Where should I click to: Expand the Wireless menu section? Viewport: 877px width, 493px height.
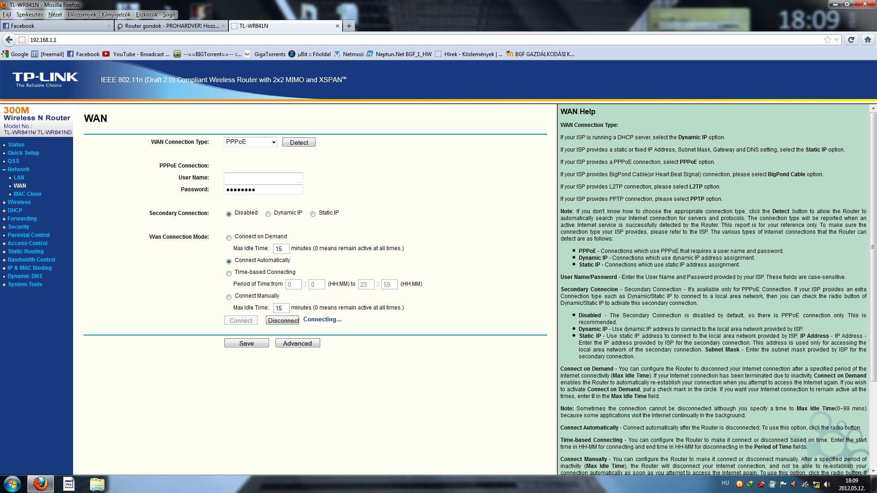click(19, 202)
